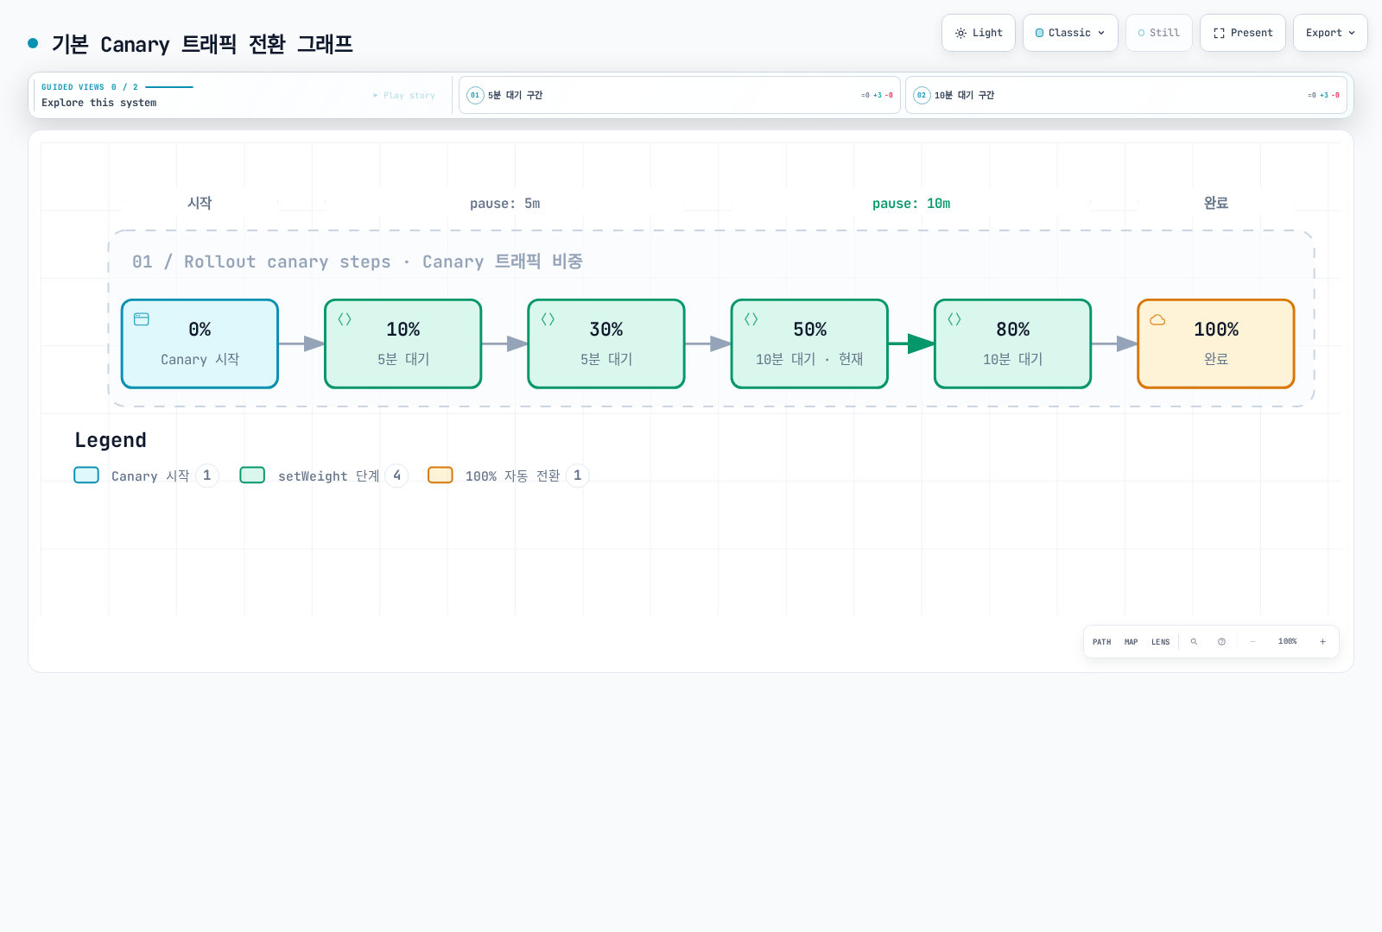Click the 'pause: 5m' edge label
The image size is (1382, 932).
click(x=504, y=204)
